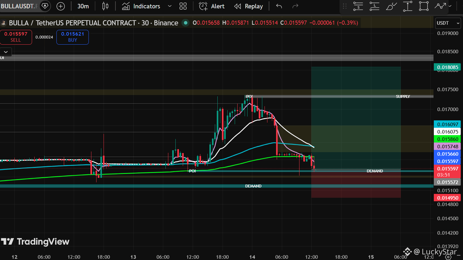Screen dimensions: 463x260
Task: Open the BULLAUSDT symbol search
Action: tap(19, 6)
